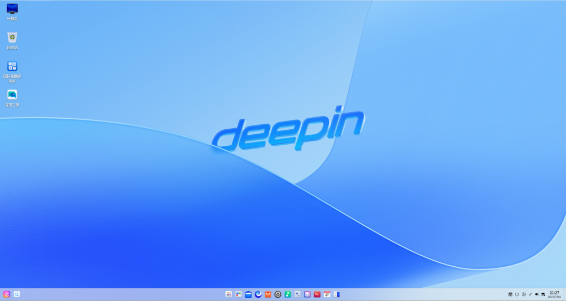Click the pen-shaped tray icon
The width and height of the screenshot is (566, 301).
point(530,294)
